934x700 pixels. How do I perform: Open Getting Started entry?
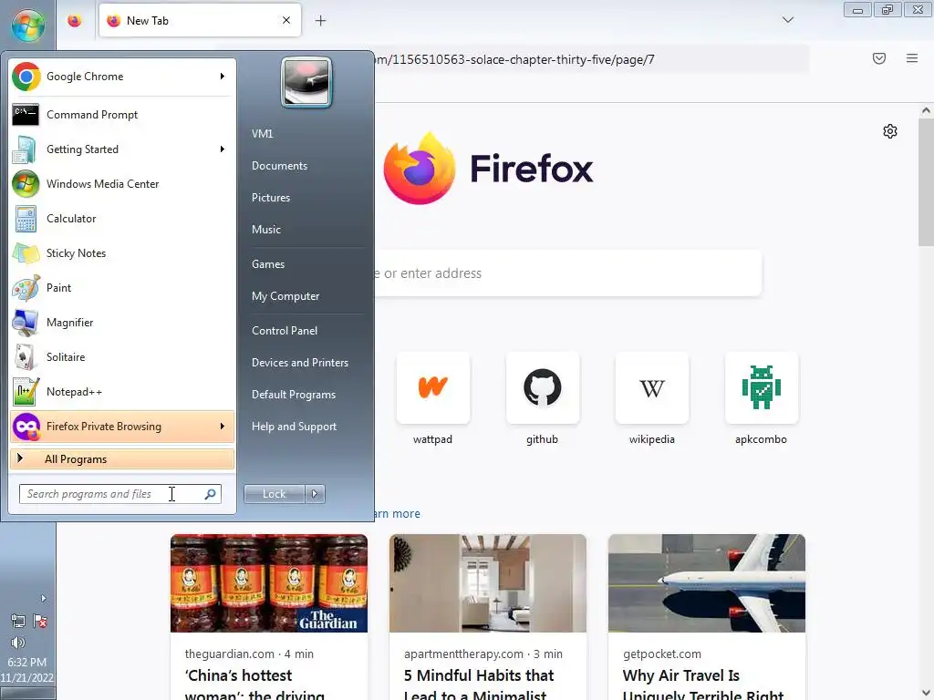click(121, 149)
